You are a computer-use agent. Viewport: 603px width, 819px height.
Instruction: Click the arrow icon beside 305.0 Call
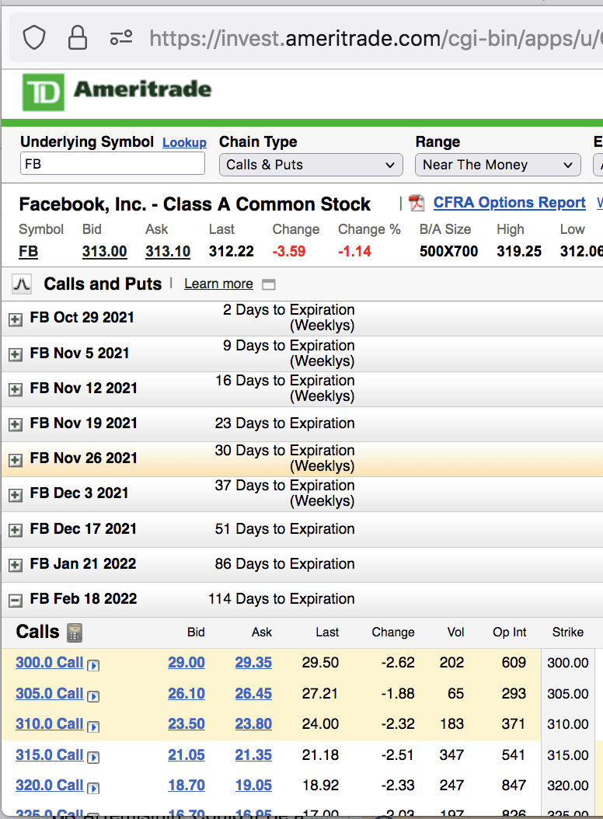click(x=93, y=696)
